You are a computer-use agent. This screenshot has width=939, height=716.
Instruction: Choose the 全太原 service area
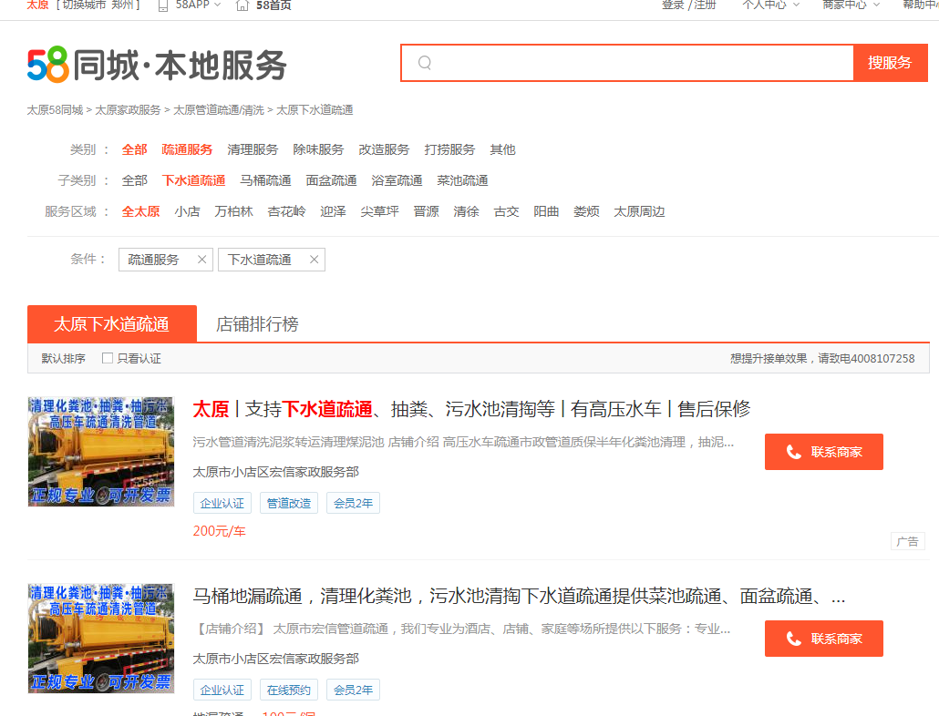pyautogui.click(x=140, y=211)
